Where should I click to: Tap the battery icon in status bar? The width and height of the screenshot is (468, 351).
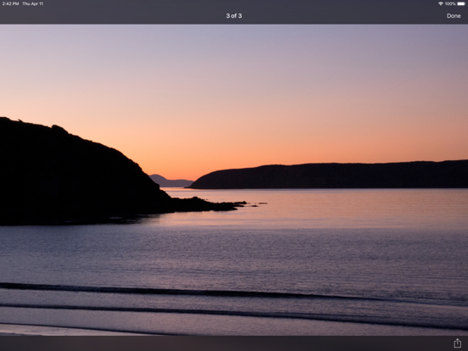461,3
